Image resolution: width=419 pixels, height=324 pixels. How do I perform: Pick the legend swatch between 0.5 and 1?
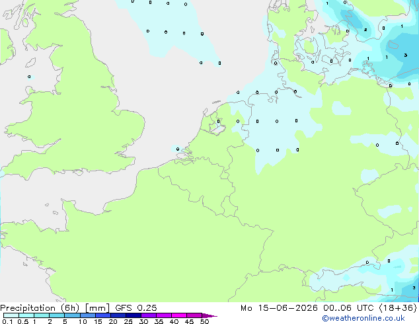(26, 315)
